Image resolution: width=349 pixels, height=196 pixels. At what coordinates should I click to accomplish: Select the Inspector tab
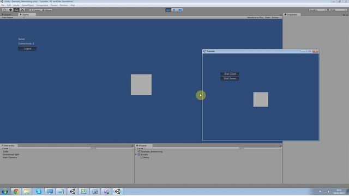(292, 15)
